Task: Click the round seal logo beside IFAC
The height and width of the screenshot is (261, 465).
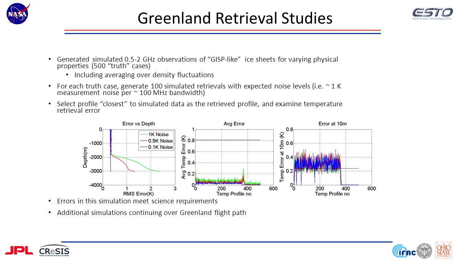Action: point(424,250)
